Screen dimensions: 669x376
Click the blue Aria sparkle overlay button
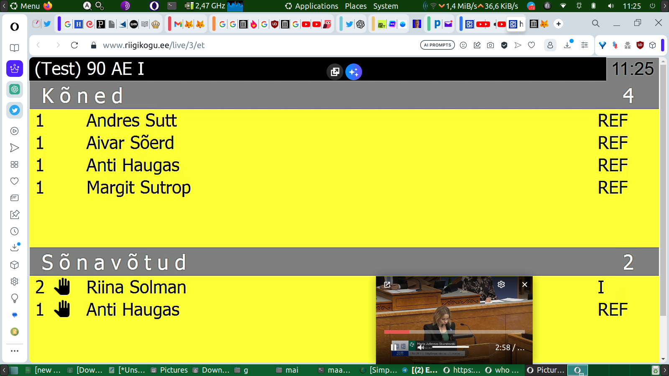[354, 72]
